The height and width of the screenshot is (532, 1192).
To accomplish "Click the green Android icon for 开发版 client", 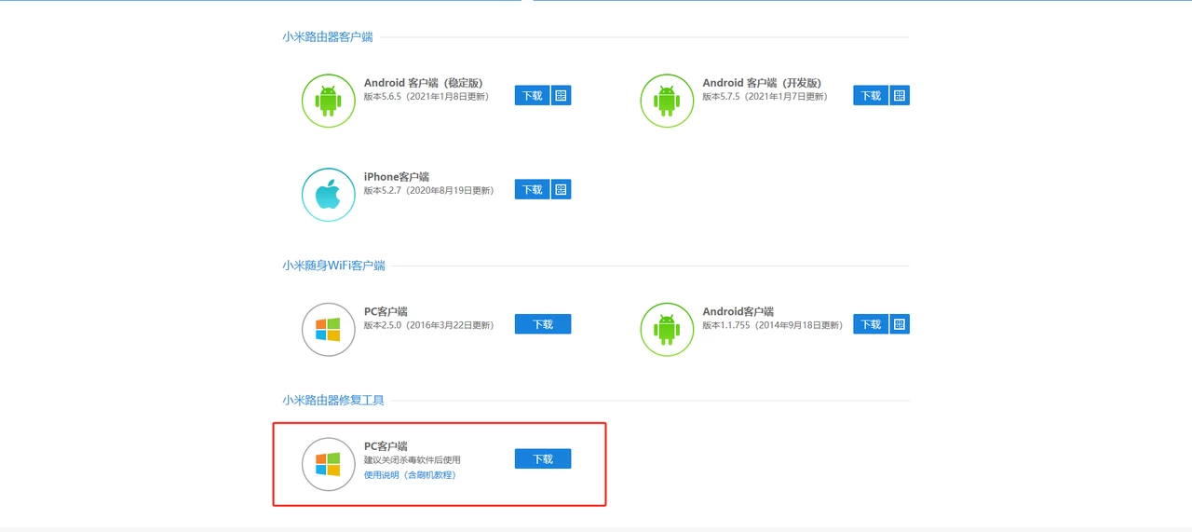I will coord(667,101).
